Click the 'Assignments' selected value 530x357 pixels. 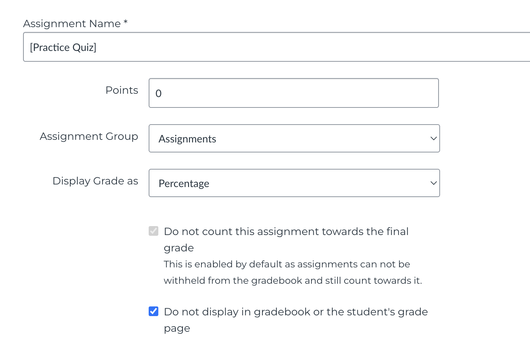(x=187, y=139)
